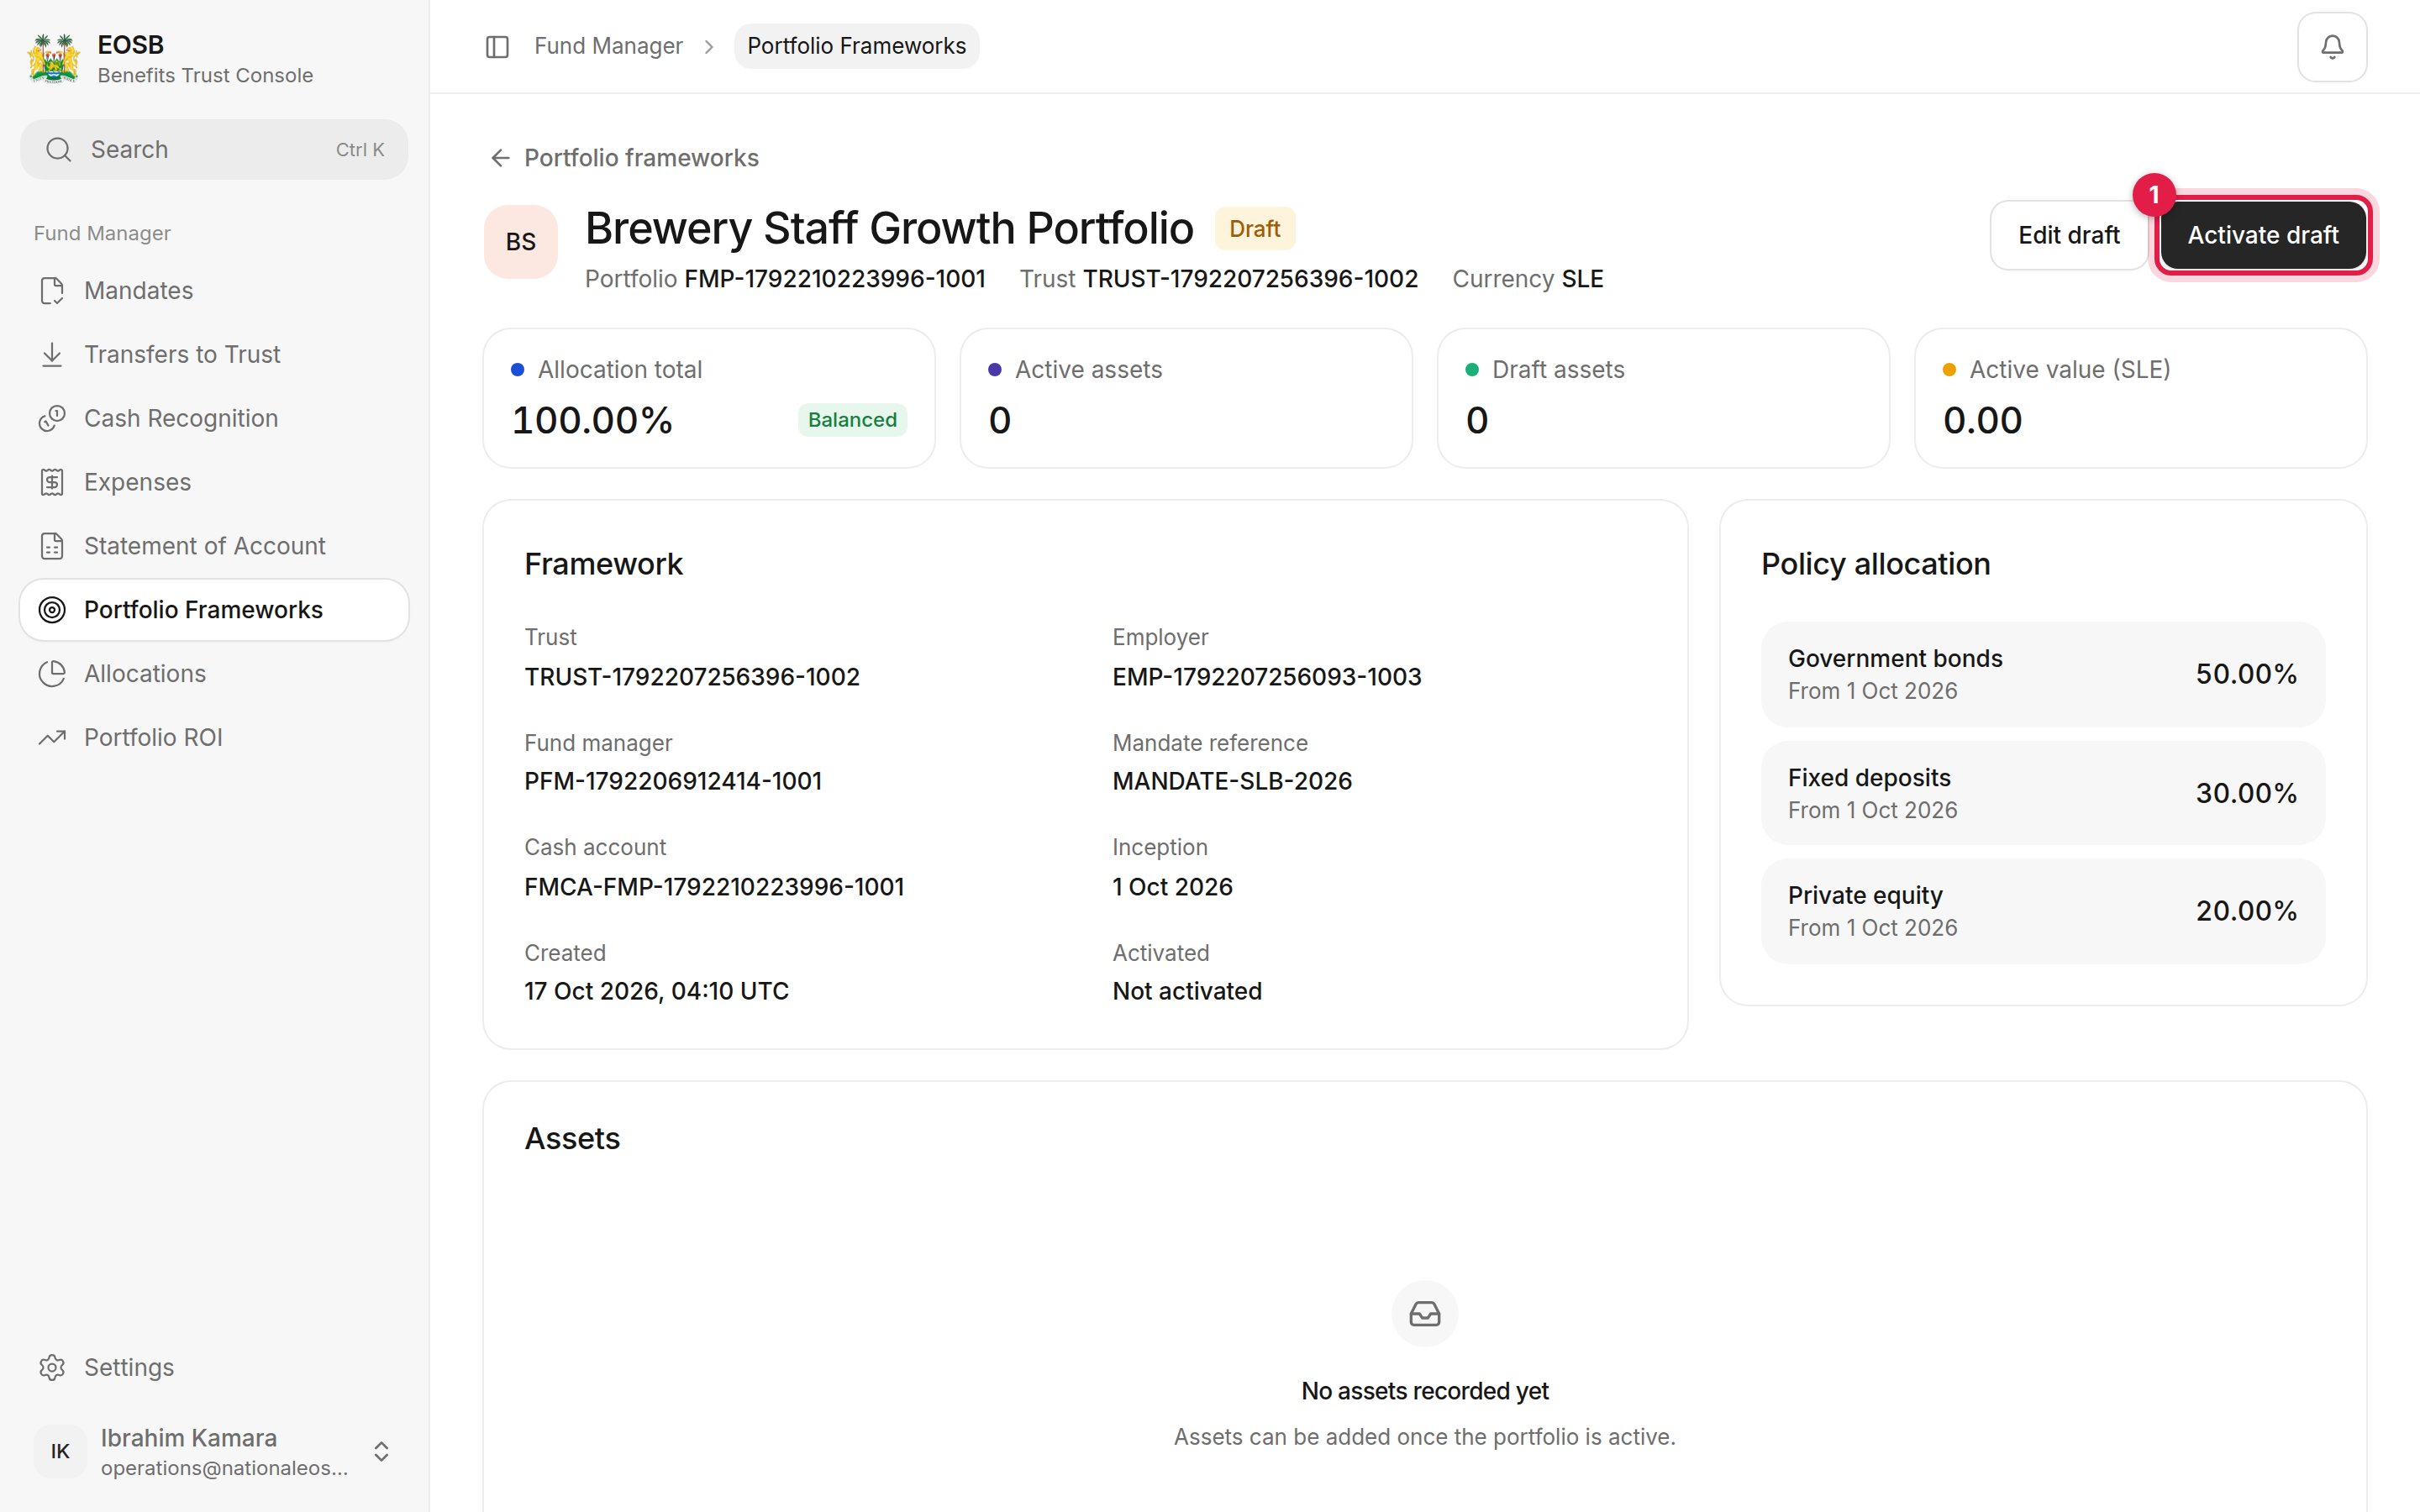Click the Draft status badge

click(1254, 229)
